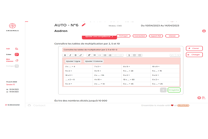Screen dimensions: 208x139
Task: Open the Contact link in the footer
Action: pos(39,105)
